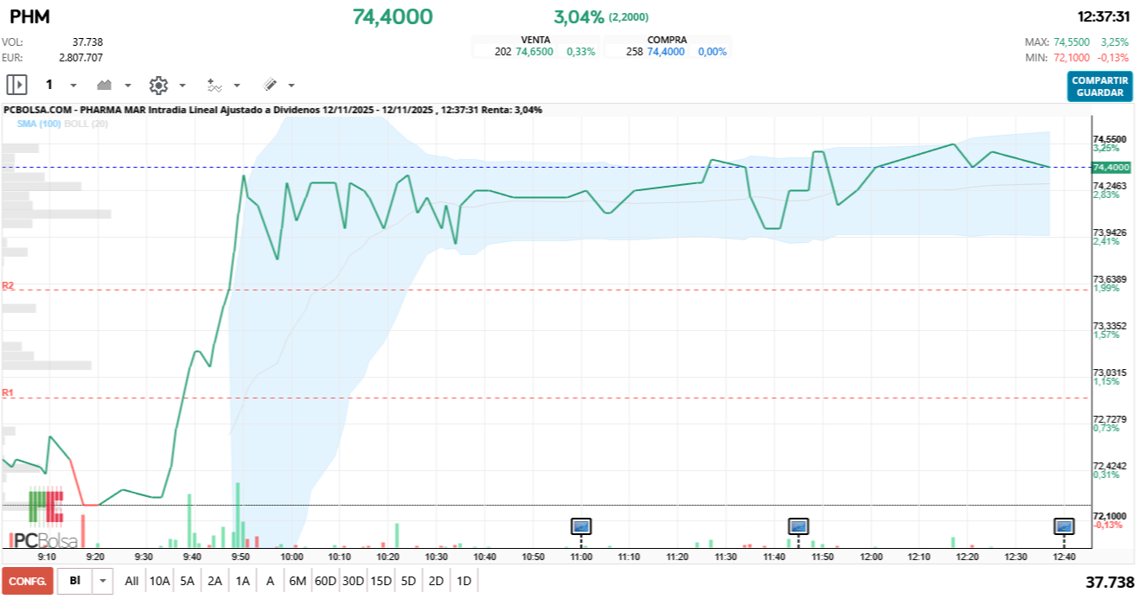Open the news marker near 11:45
Image resolution: width=1146 pixels, height=599 pixels.
pos(798,526)
